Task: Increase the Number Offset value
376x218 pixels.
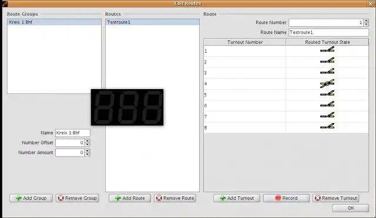Action: (88, 141)
